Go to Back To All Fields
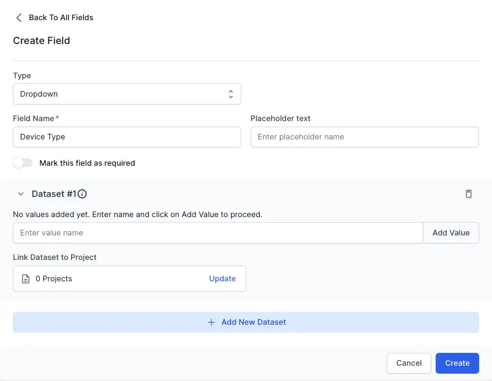Image resolution: width=492 pixels, height=381 pixels. [x=61, y=18]
